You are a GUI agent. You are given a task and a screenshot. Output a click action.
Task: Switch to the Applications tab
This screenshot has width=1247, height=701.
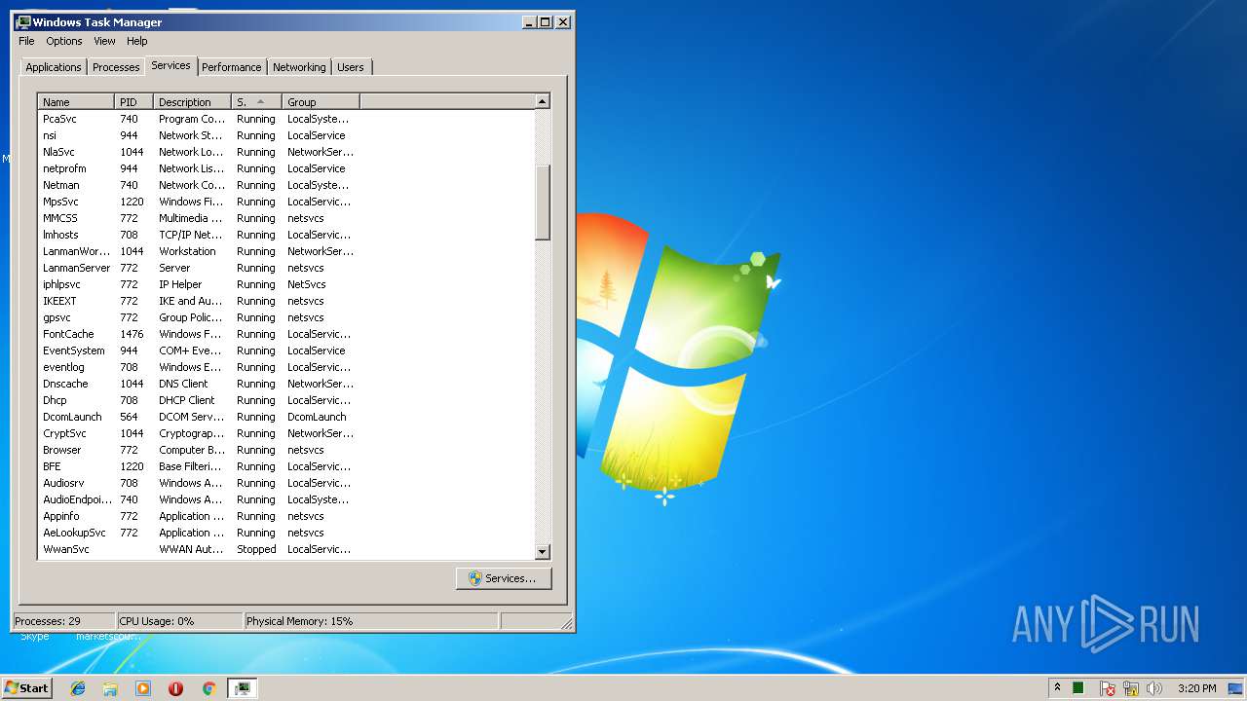coord(54,67)
